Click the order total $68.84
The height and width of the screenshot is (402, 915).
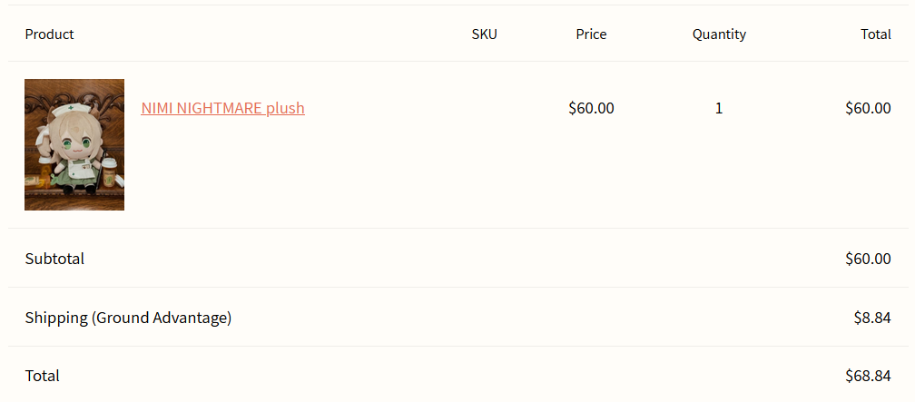867,376
